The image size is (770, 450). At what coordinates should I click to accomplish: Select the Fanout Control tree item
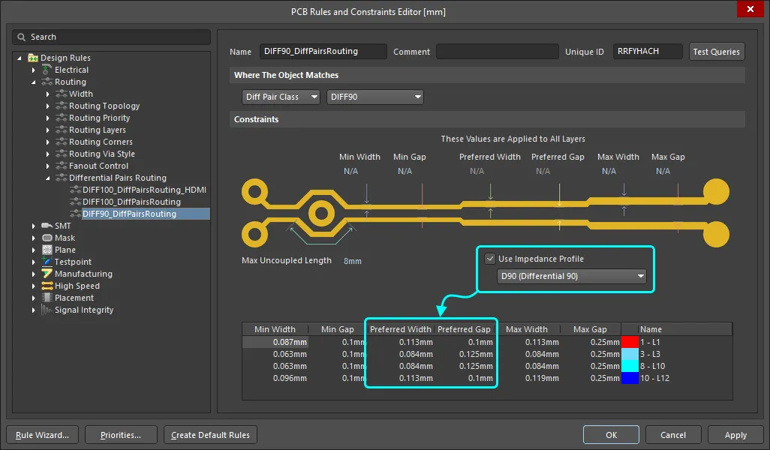[98, 166]
